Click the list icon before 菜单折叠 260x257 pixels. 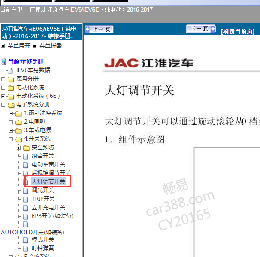pyautogui.click(x=34, y=46)
